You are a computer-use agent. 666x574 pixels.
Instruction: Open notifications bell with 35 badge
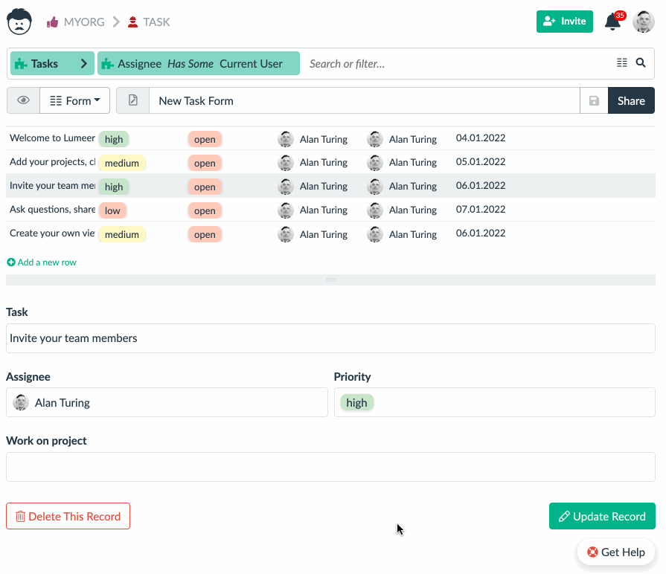coord(614,22)
